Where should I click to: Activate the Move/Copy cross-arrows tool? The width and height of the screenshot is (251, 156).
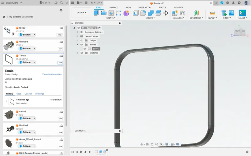tap(166, 13)
